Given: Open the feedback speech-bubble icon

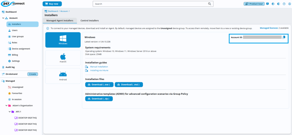Looking at the screenshot, I should point(267,4).
